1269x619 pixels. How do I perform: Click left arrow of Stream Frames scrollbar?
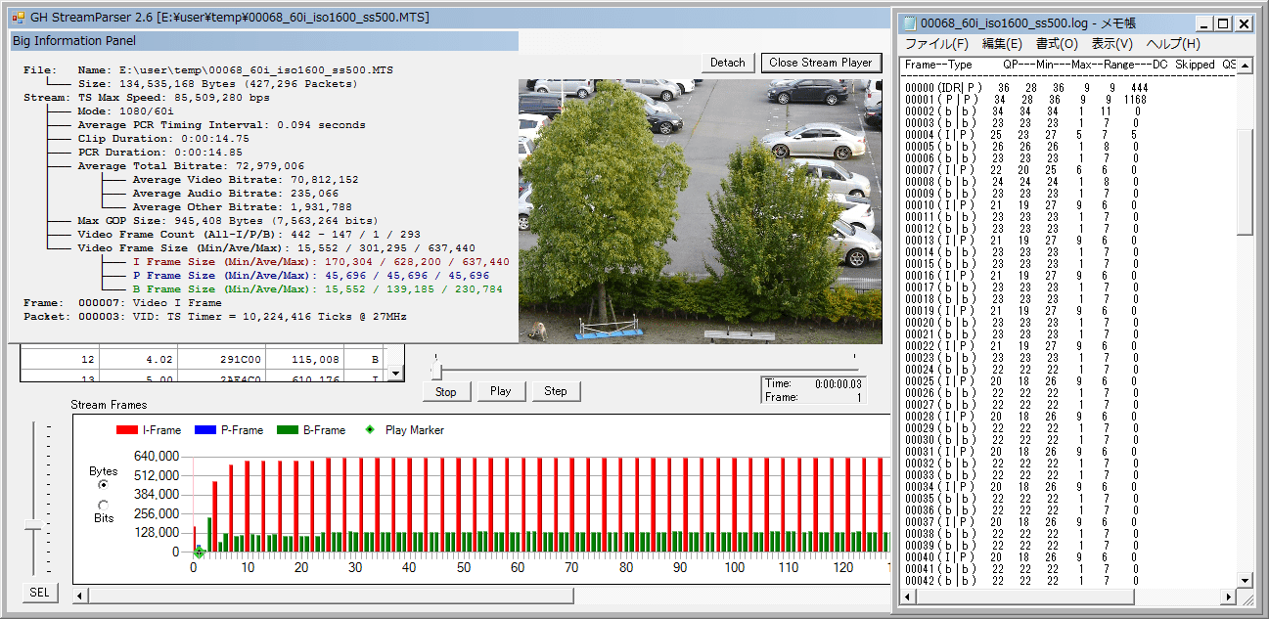[80, 596]
